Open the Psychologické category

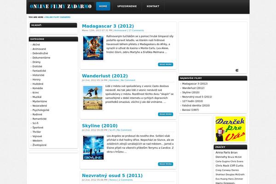(41, 110)
